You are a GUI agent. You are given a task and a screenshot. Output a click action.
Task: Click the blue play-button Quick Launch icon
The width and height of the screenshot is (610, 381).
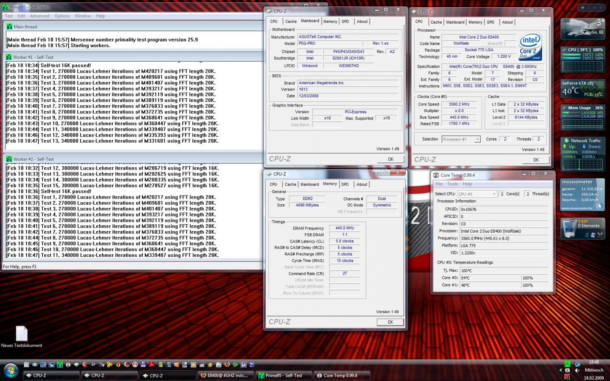coord(193,364)
